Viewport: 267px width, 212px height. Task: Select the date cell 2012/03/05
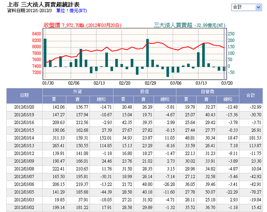pos(24,192)
